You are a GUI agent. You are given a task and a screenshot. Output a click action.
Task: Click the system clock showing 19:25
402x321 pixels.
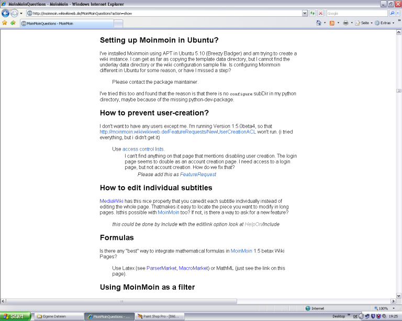coord(394,316)
